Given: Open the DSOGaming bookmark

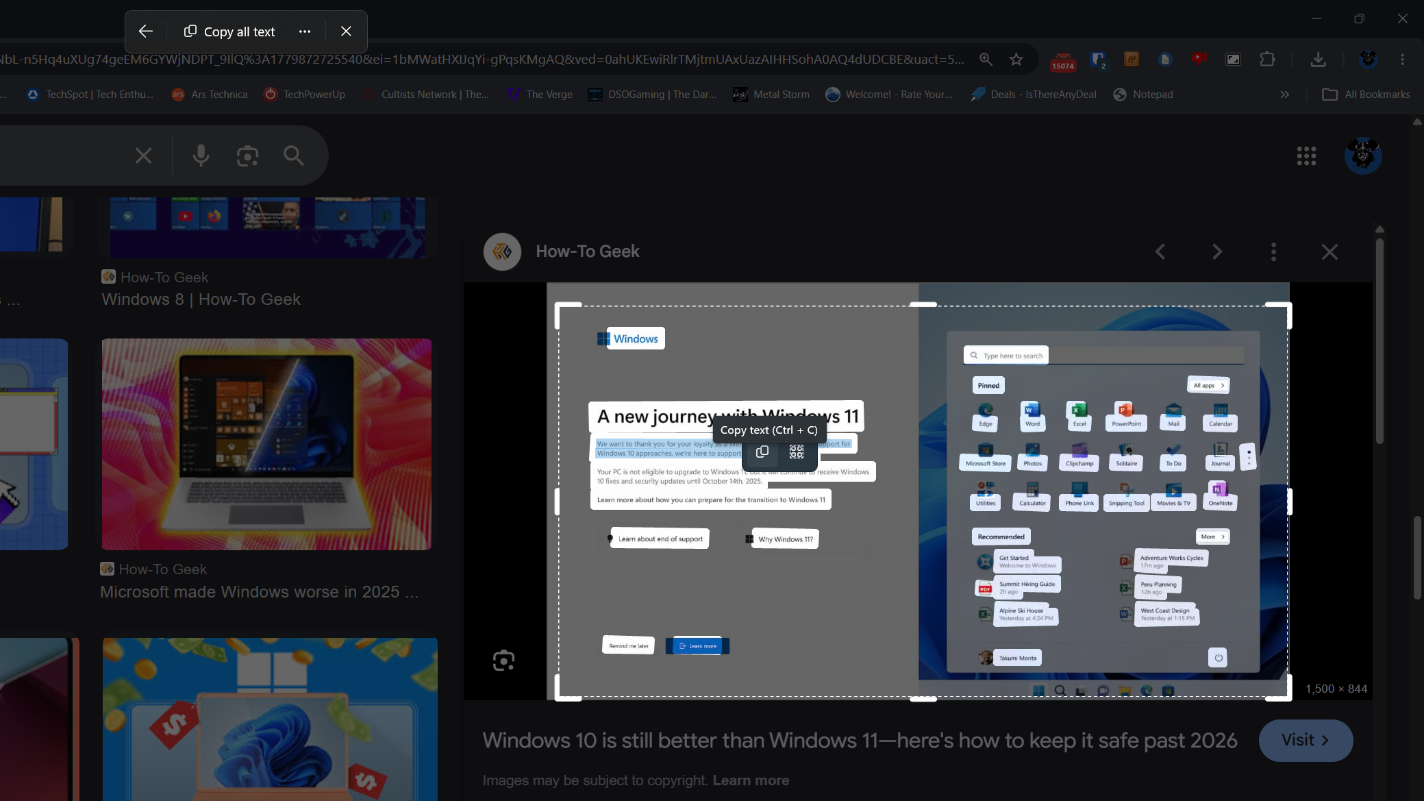Looking at the screenshot, I should pos(652,95).
